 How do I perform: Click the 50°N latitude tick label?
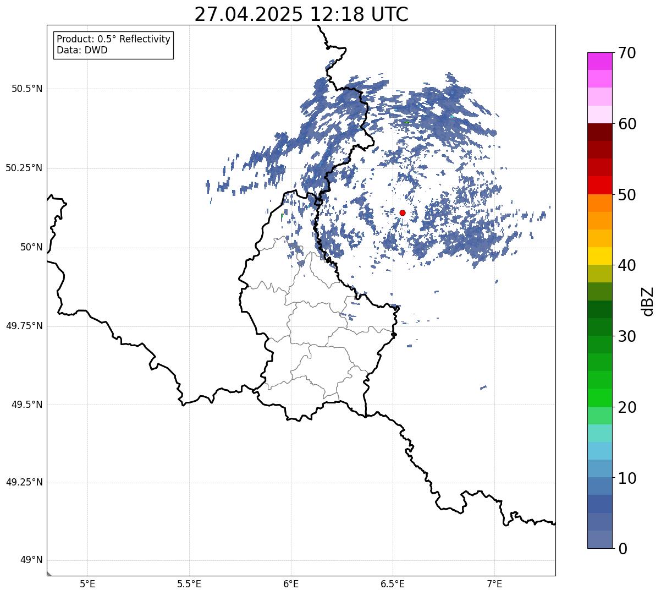[x=31, y=247]
